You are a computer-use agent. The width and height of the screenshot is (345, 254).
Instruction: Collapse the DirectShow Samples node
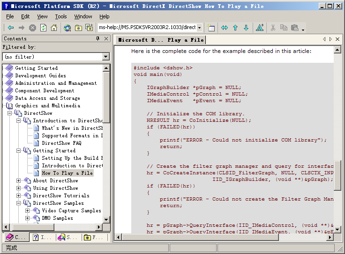(x=18, y=203)
